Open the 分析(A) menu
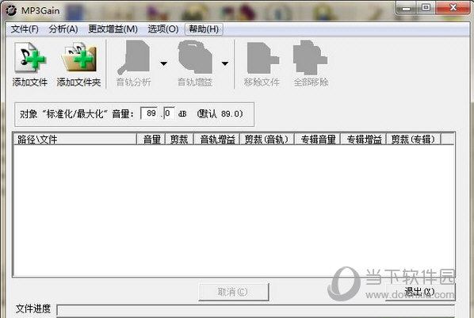474x318 pixels. [x=63, y=29]
